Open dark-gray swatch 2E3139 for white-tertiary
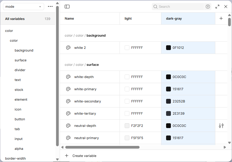The image size is (232, 162). pos(168,113)
